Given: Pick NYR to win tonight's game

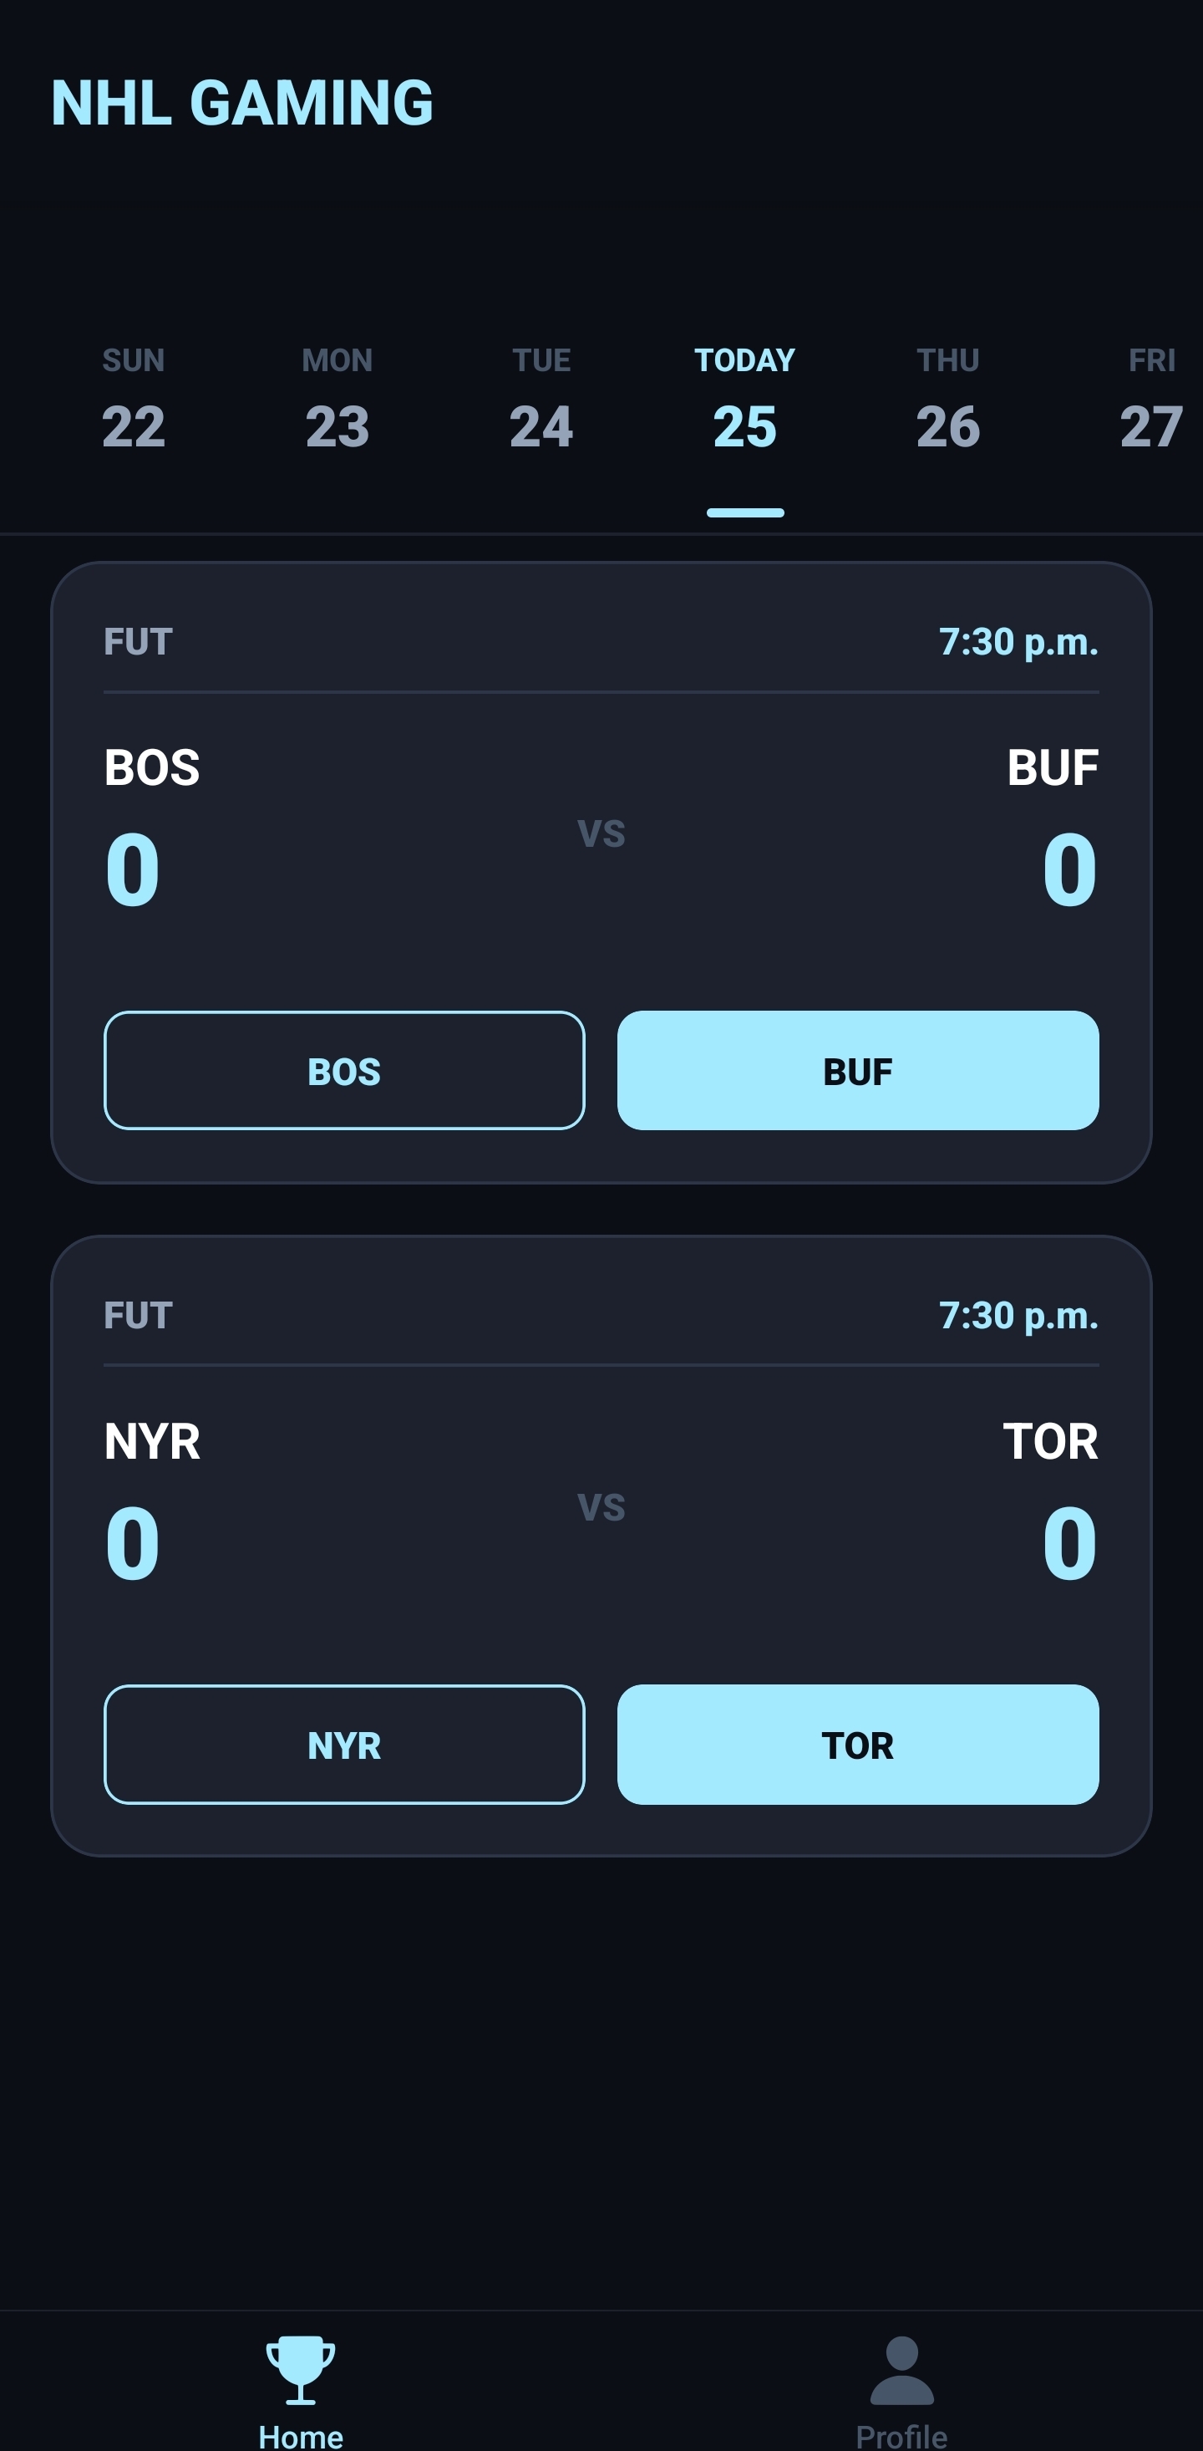Looking at the screenshot, I should pos(344,1744).
